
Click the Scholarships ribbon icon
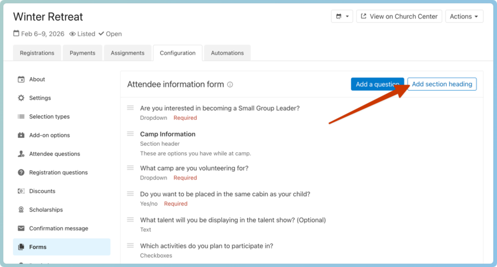(x=21, y=210)
